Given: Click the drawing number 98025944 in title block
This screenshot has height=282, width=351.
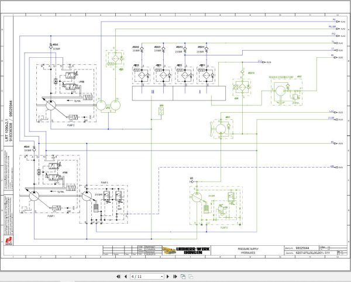Looking at the screenshot, I should (x=302, y=248).
